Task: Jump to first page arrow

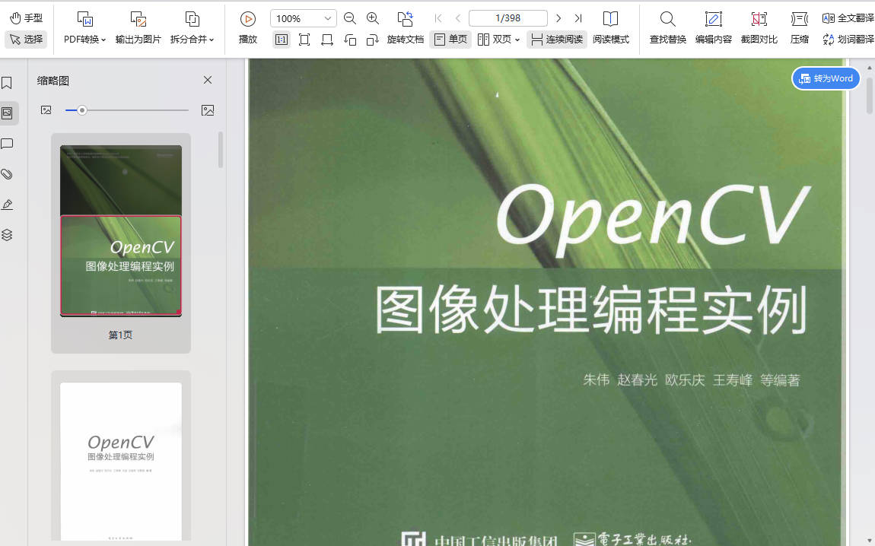Action: [x=438, y=18]
